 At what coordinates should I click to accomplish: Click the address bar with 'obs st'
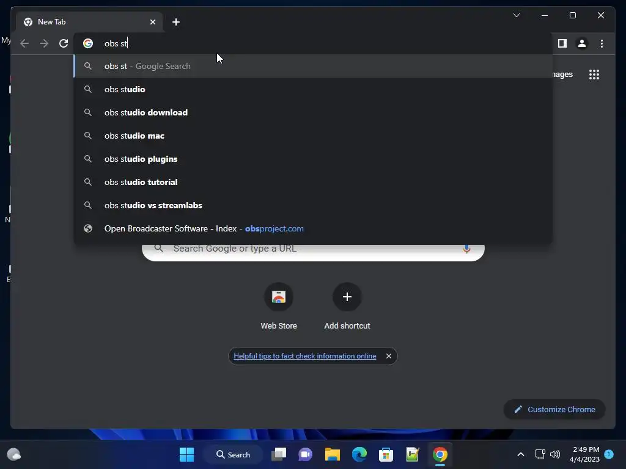pyautogui.click(x=313, y=43)
